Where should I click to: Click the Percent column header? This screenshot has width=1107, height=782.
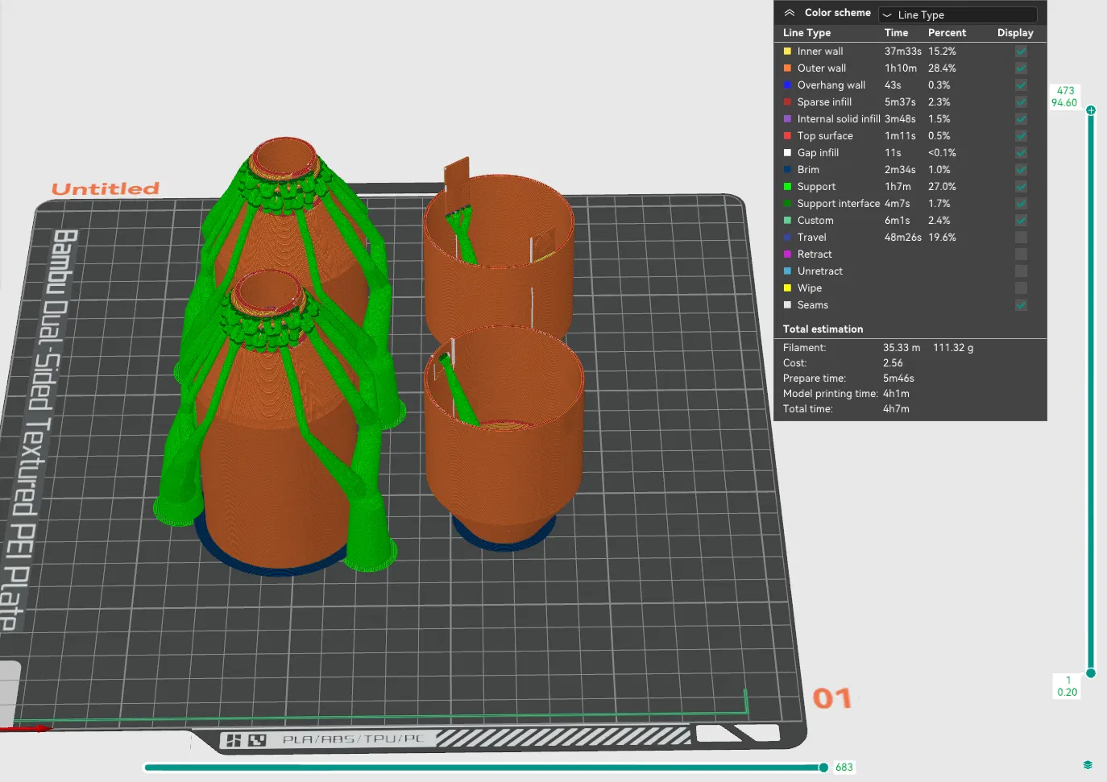[947, 33]
